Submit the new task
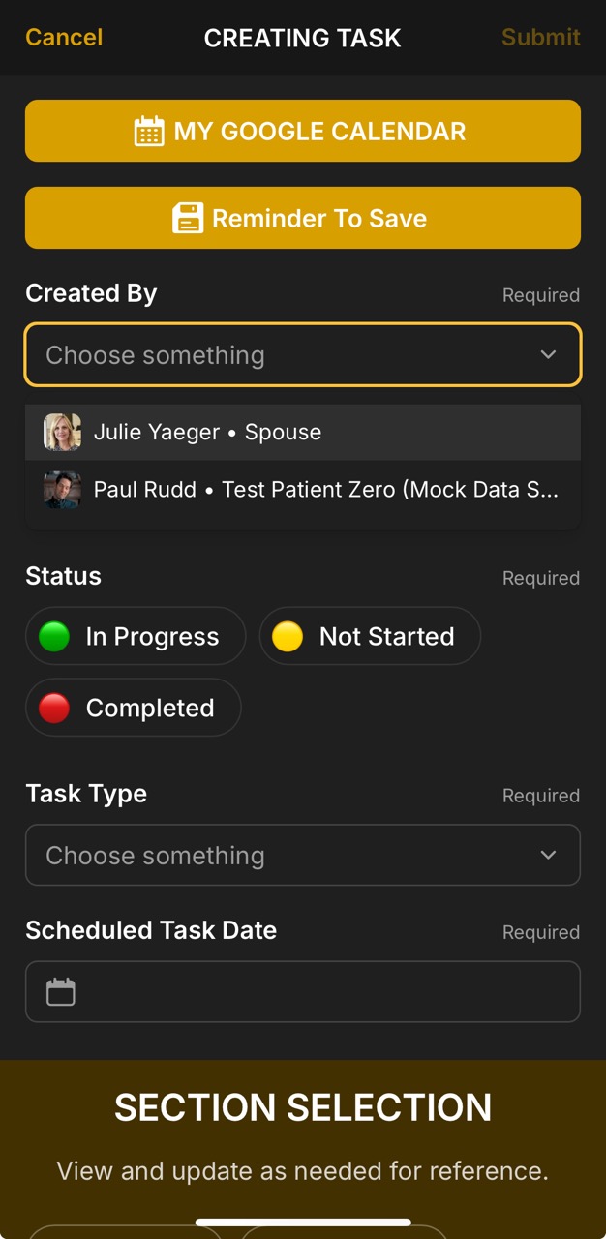Viewport: 606px width, 1239px height. pos(540,38)
